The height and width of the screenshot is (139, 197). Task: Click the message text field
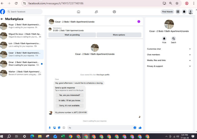(101, 128)
